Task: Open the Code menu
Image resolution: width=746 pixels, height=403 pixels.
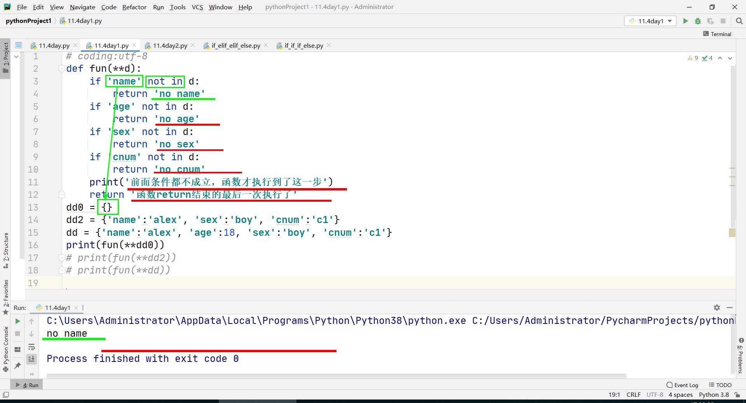Action: 109,7
